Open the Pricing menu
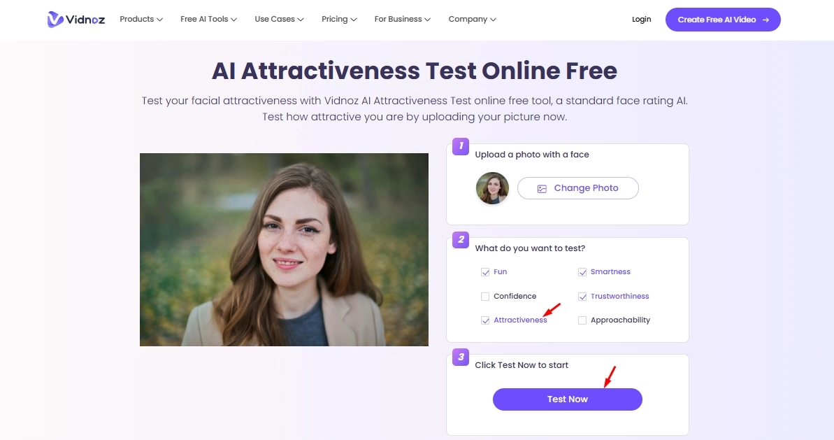Viewport: 834px width, 440px height. pos(339,19)
